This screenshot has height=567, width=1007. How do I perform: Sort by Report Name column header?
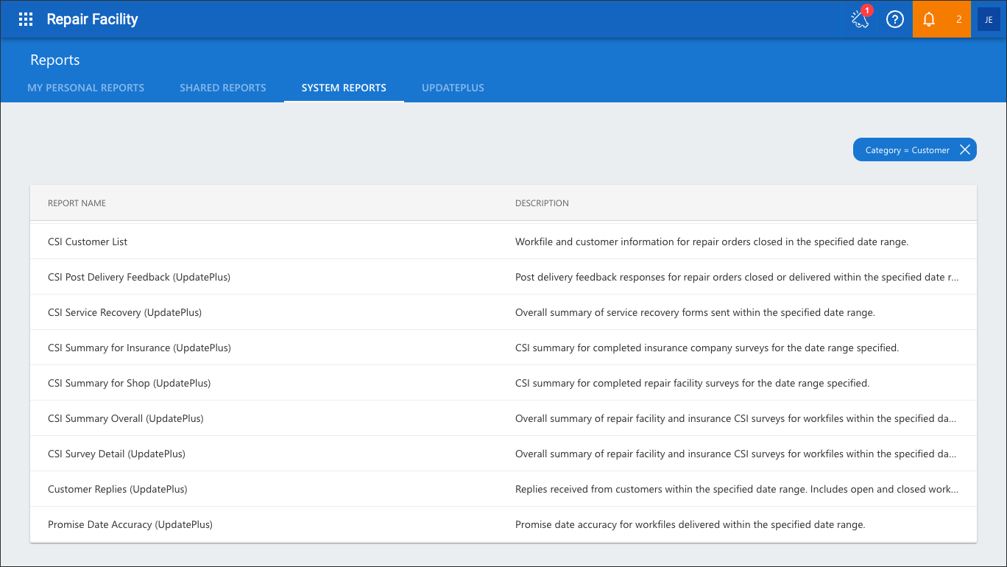coord(77,203)
